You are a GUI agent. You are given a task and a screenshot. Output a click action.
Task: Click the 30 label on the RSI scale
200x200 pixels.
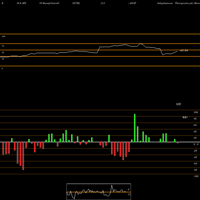pos(3,59)
